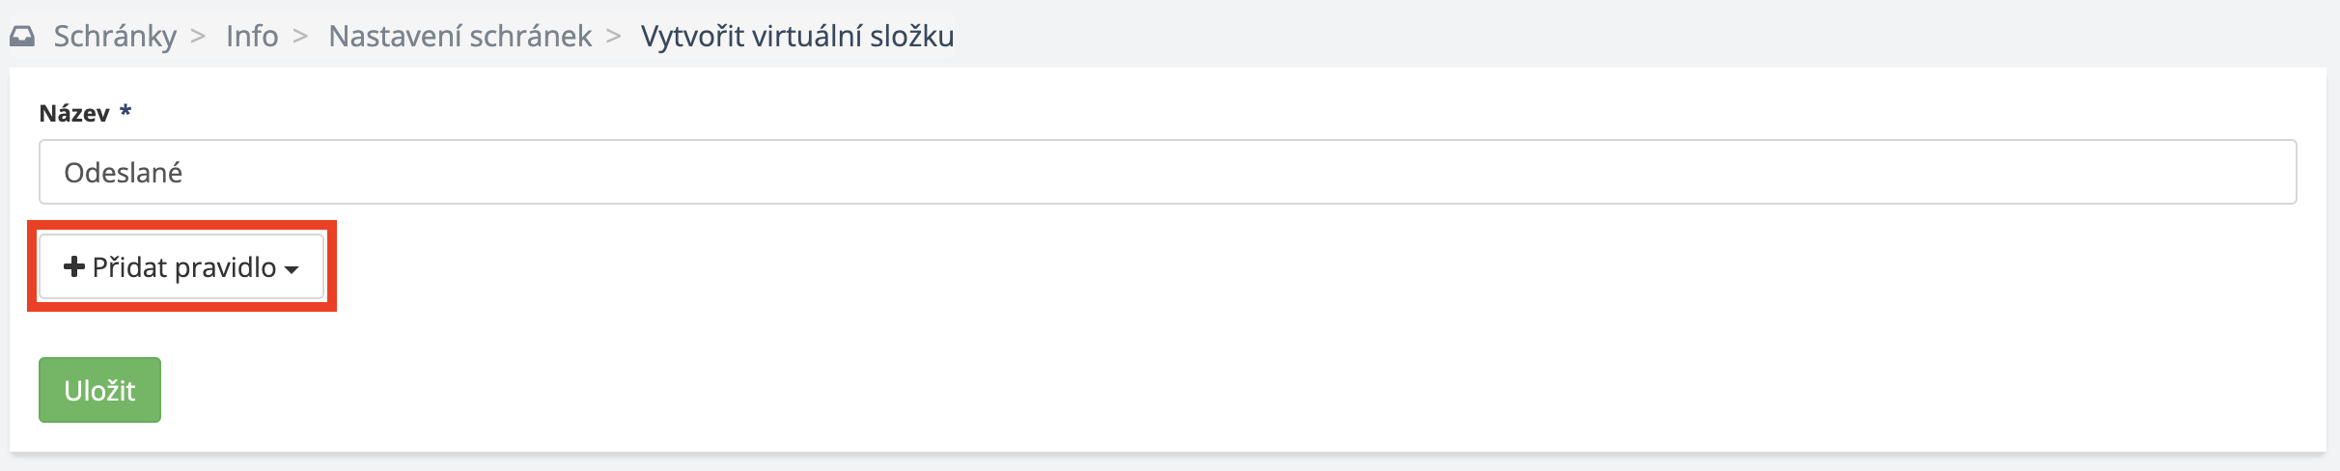Click the required asterisk next to Název
The image size is (2340, 471).
click(125, 112)
